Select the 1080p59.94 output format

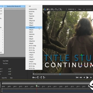34,41
